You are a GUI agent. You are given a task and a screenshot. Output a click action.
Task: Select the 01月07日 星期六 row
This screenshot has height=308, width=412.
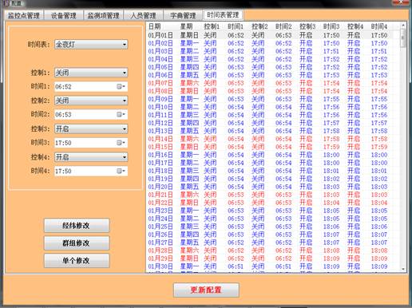[273, 83]
